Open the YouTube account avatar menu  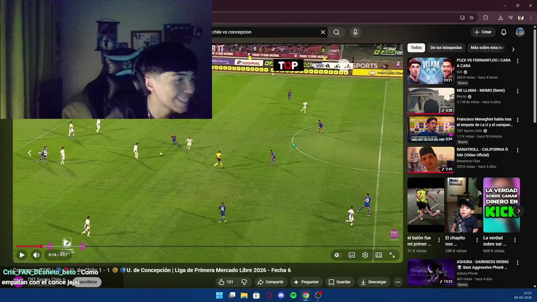click(x=520, y=32)
